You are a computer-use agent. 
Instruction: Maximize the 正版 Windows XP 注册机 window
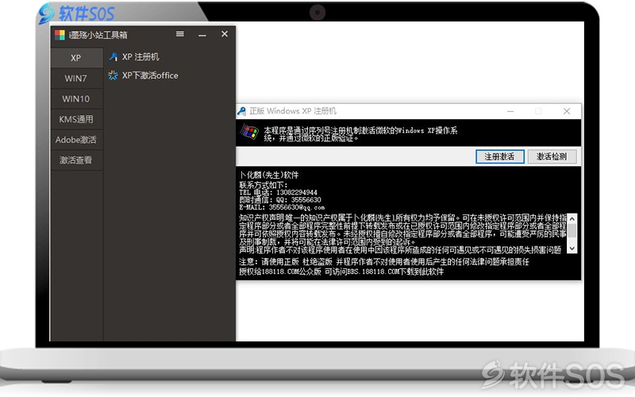[x=538, y=111]
